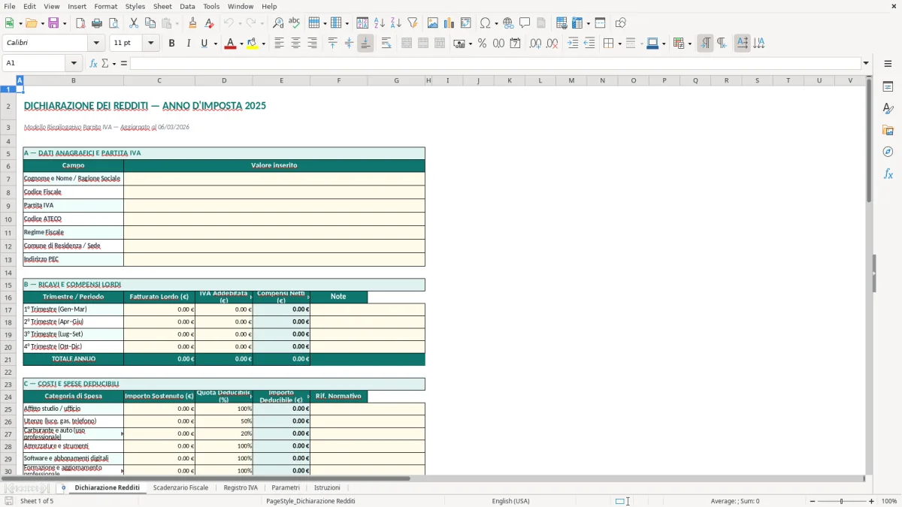Click the Copy icon

tap(150, 23)
